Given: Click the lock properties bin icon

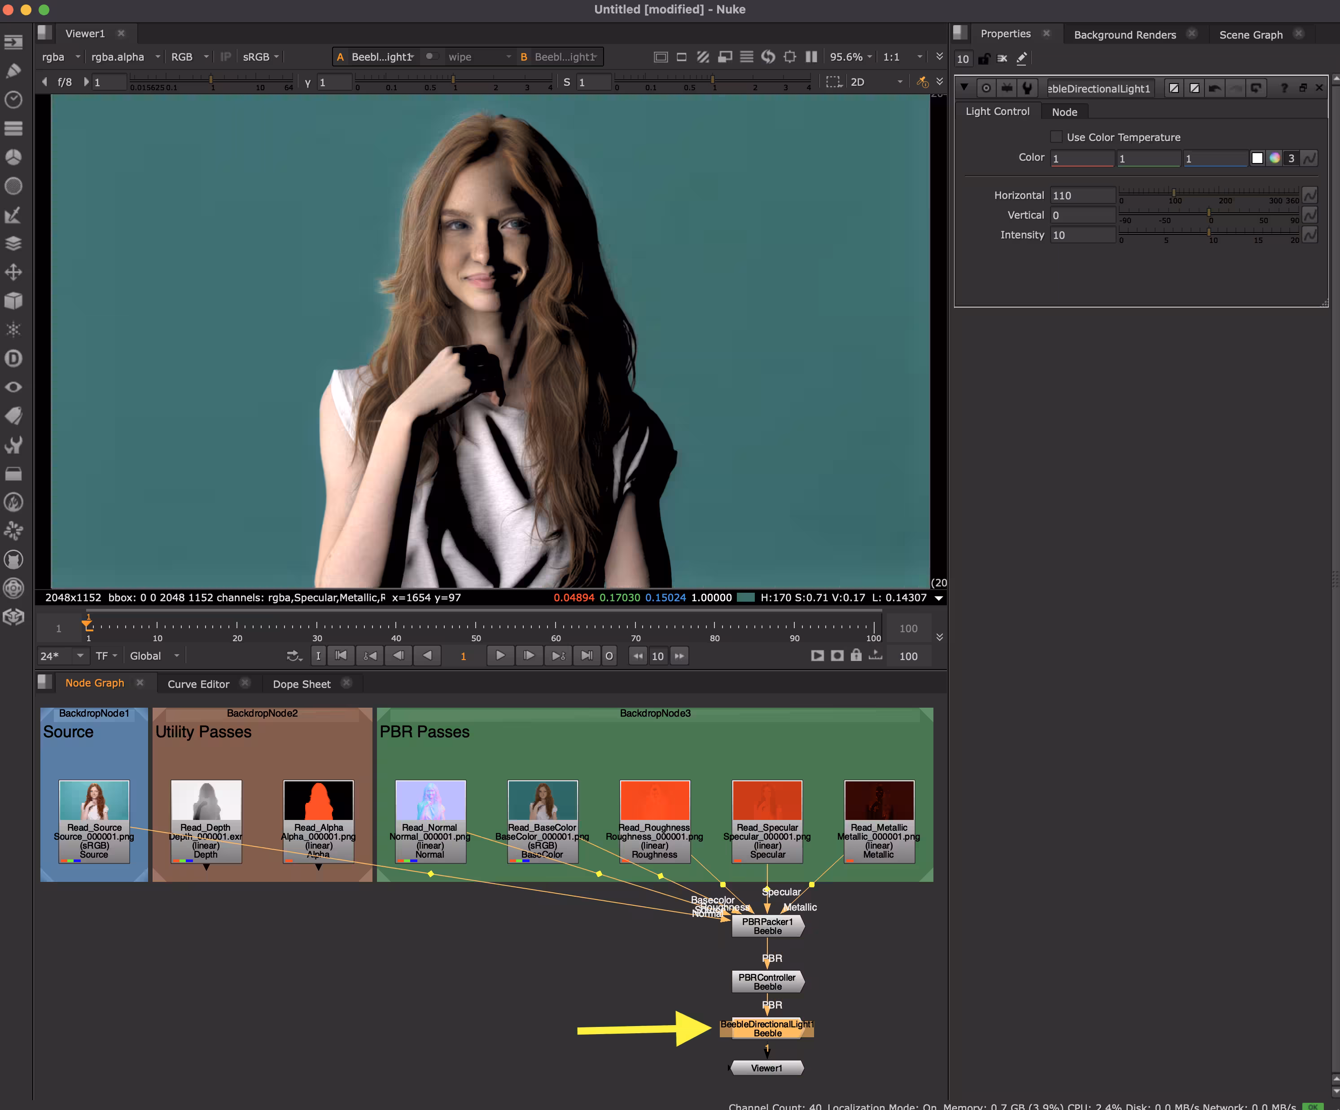Looking at the screenshot, I should [x=984, y=59].
